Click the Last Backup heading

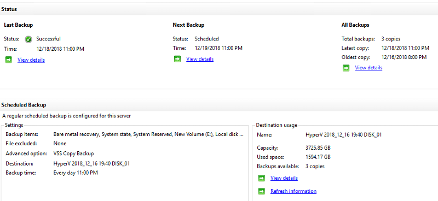tap(19, 25)
